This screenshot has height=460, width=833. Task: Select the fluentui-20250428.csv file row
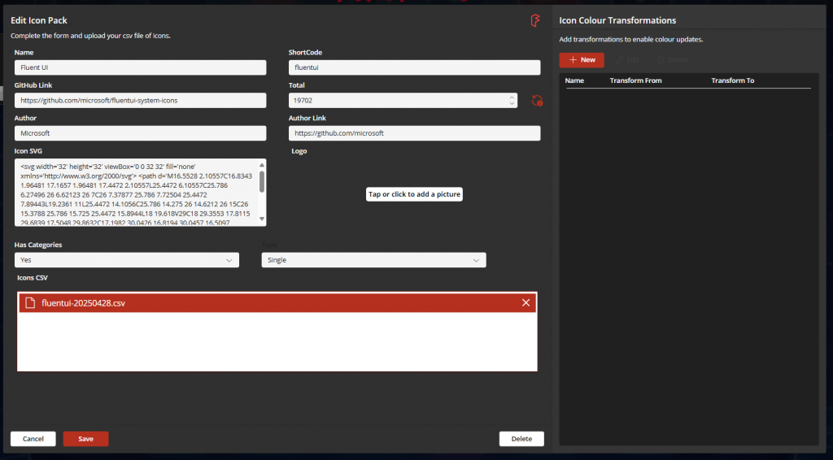[277, 303]
